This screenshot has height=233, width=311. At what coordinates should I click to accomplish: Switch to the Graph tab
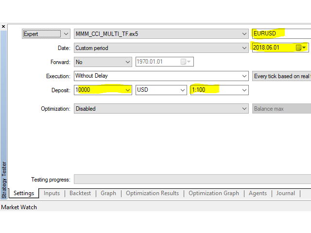pyautogui.click(x=108, y=193)
